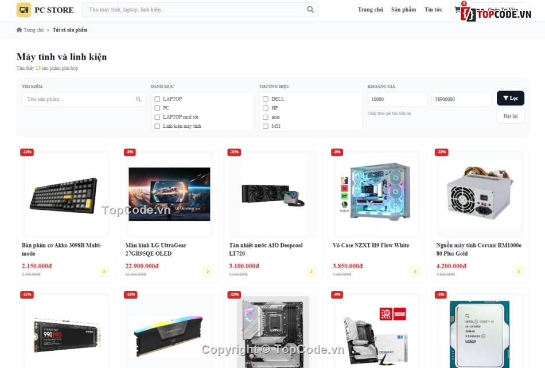Check the Linh kiện máy tính category

click(157, 126)
